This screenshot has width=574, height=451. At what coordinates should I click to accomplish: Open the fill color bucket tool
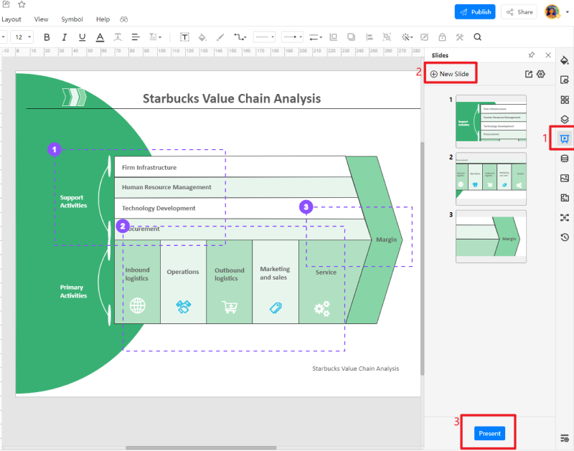coord(202,37)
